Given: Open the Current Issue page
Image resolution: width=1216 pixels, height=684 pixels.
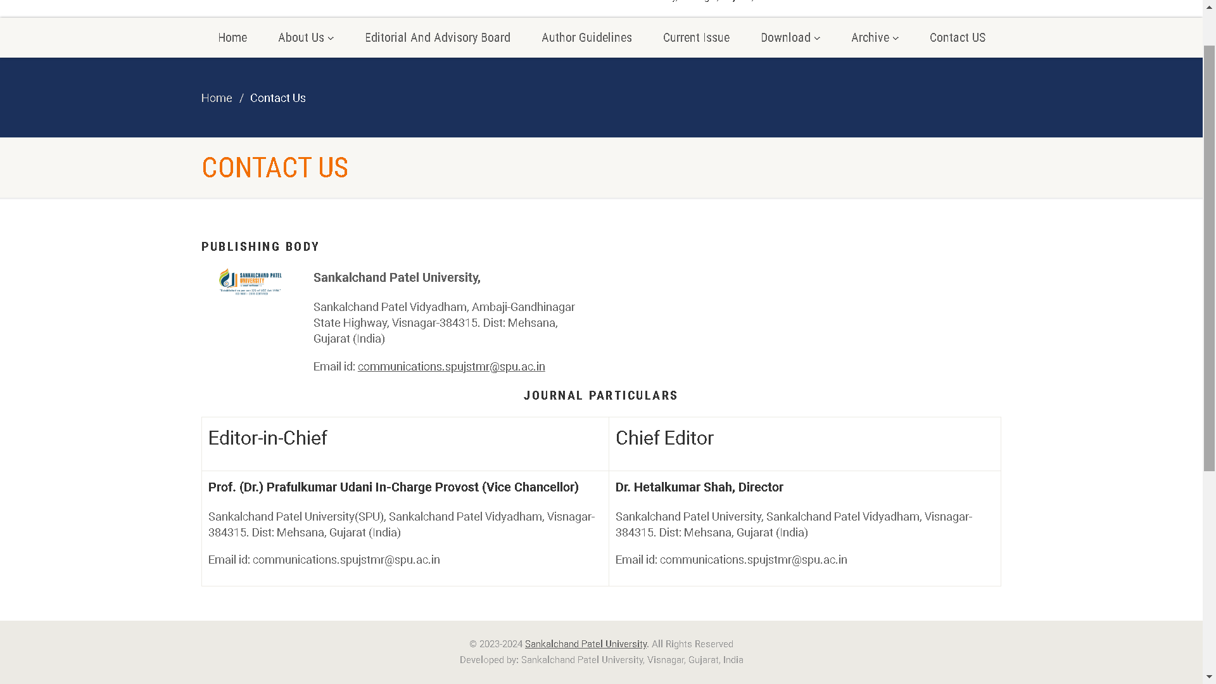Looking at the screenshot, I should coord(696,37).
